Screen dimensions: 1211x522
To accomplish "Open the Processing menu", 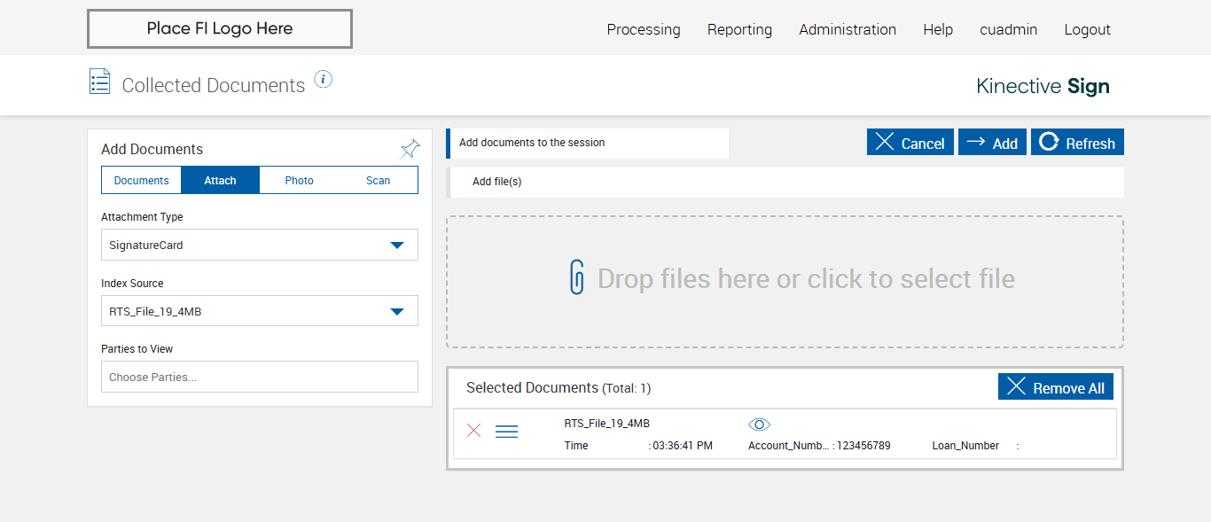I will 644,29.
